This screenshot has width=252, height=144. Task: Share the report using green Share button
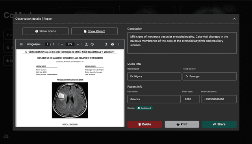[x=219, y=124]
